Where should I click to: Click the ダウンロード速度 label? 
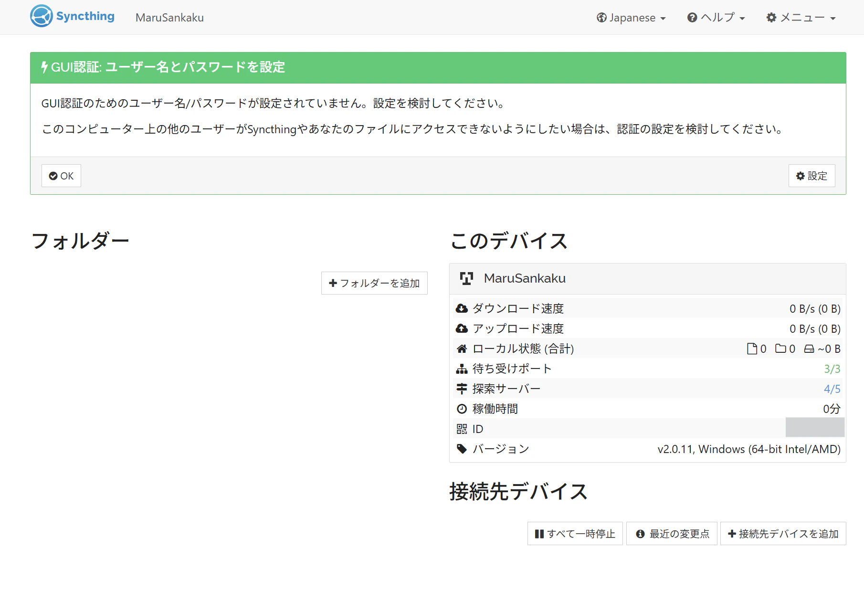click(518, 309)
